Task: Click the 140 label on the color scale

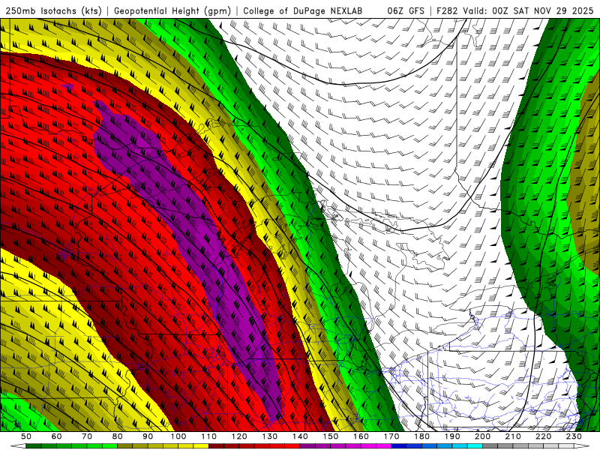Action: (300, 436)
